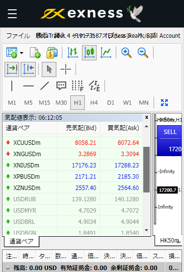Select the H1 timeframe
The width and height of the screenshot is (184, 272).
point(78,103)
